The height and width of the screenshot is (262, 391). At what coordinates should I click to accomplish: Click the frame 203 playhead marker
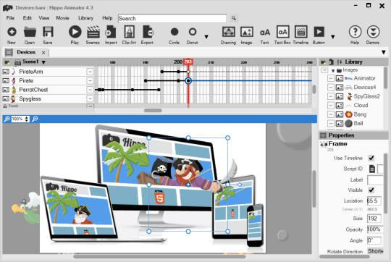(x=188, y=62)
